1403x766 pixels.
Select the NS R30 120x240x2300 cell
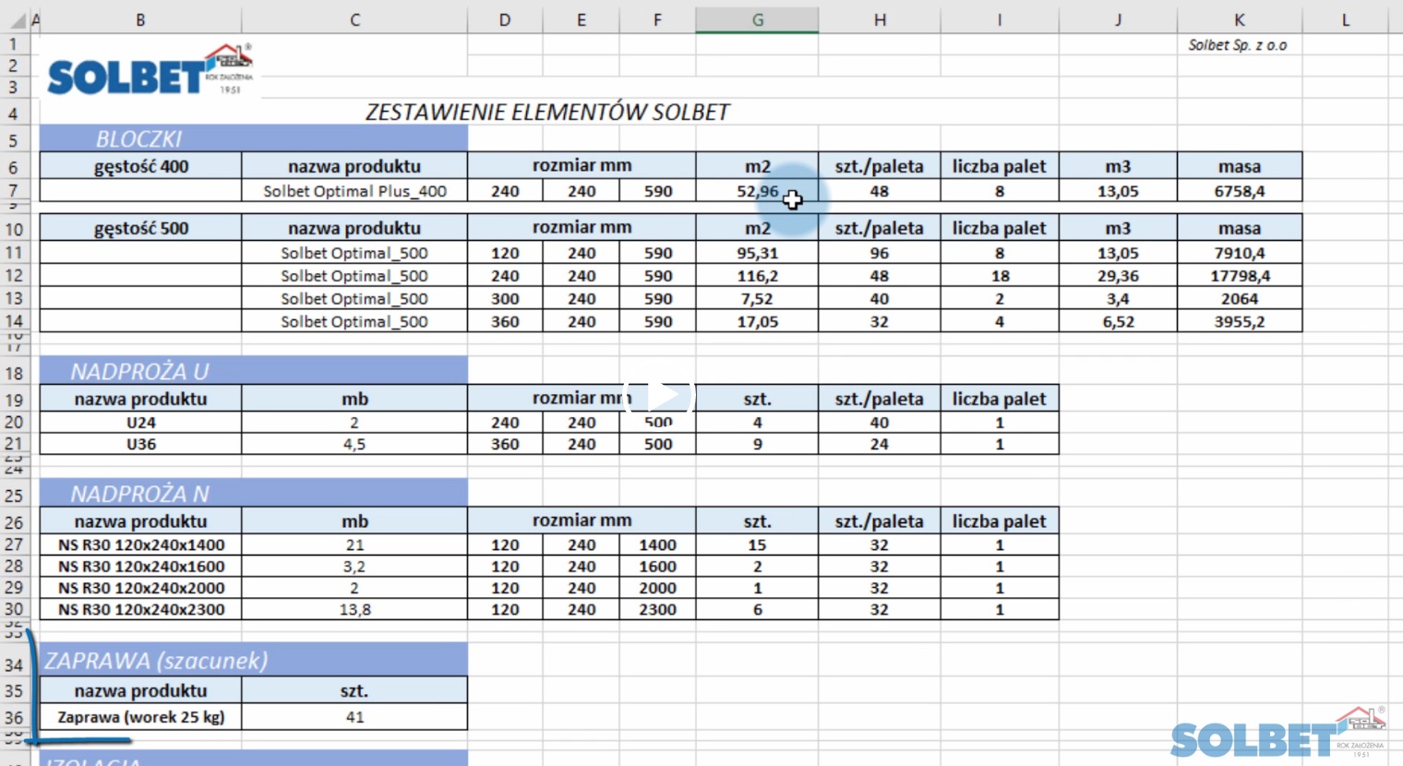[140, 609]
